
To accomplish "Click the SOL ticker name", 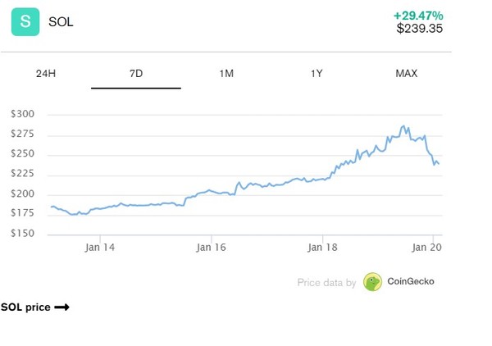I will (61, 22).
